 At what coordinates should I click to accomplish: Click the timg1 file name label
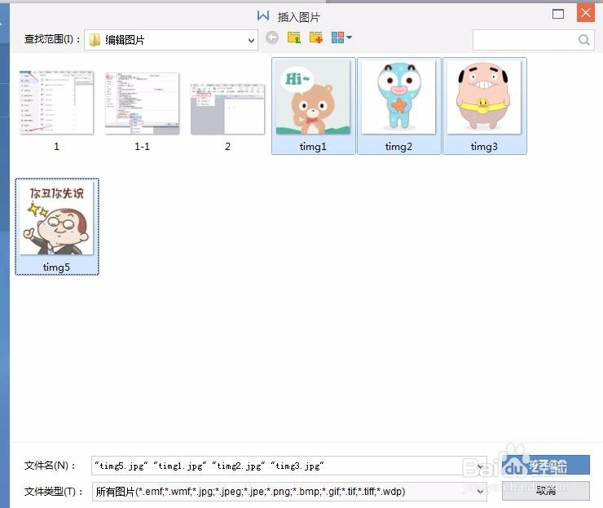pos(313,146)
